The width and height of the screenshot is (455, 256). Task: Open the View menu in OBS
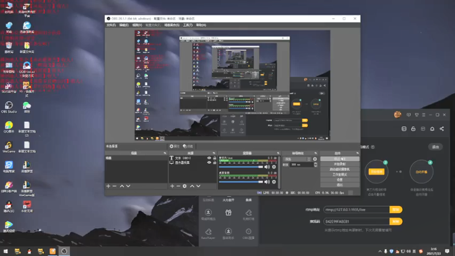click(x=137, y=25)
